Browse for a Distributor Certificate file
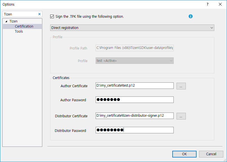Viewport: 227px width, 162px height. tap(181, 116)
